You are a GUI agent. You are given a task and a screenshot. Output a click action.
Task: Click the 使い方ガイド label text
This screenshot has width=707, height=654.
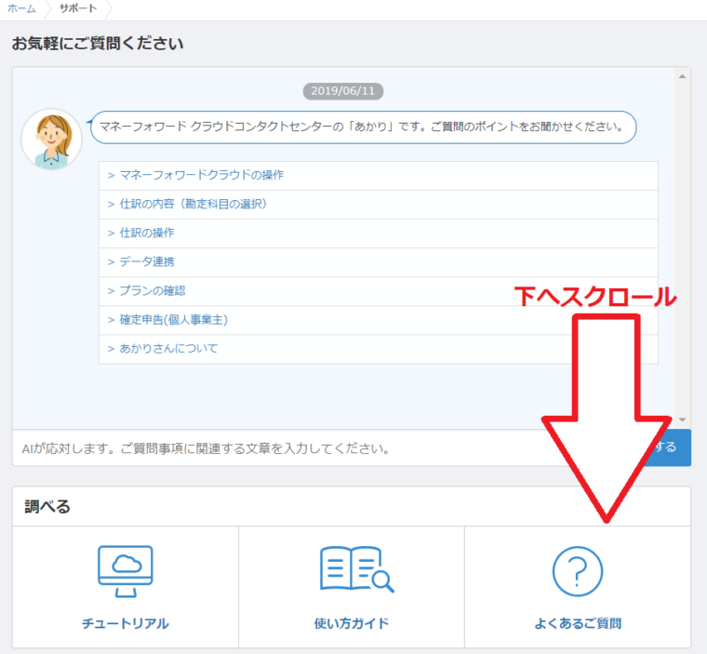pyautogui.click(x=352, y=623)
